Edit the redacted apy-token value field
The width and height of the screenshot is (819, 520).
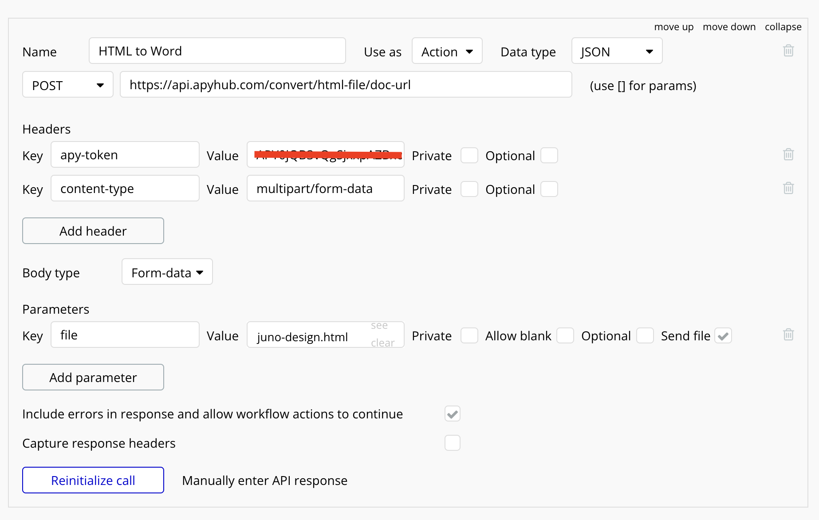click(326, 154)
